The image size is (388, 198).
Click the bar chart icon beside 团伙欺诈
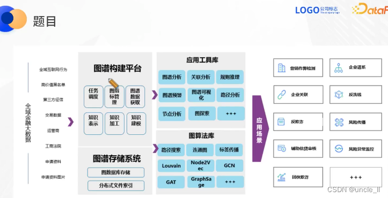point(281,177)
